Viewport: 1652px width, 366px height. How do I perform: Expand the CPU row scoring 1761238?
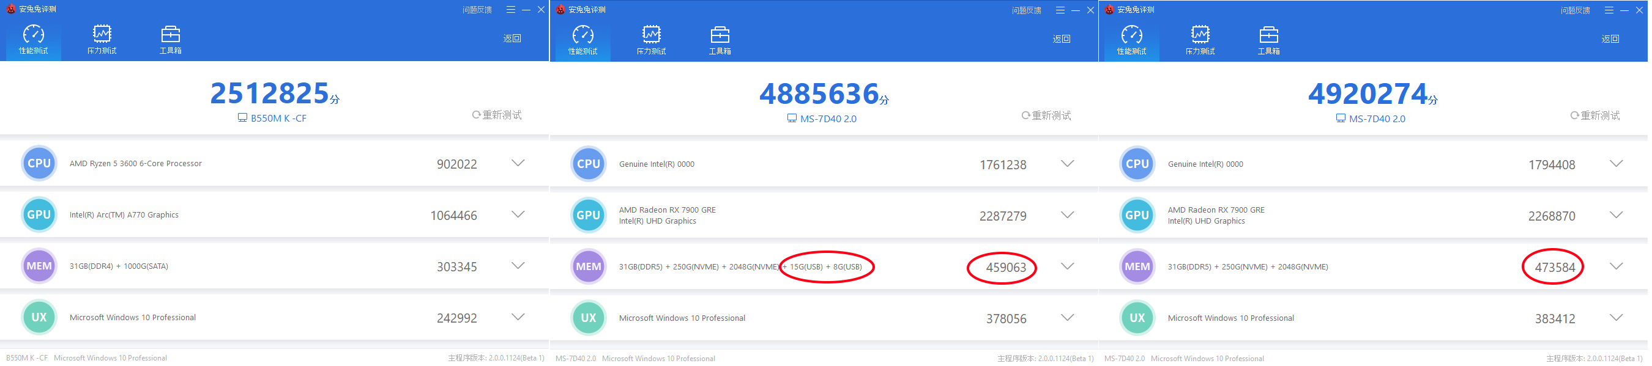(x=1068, y=164)
